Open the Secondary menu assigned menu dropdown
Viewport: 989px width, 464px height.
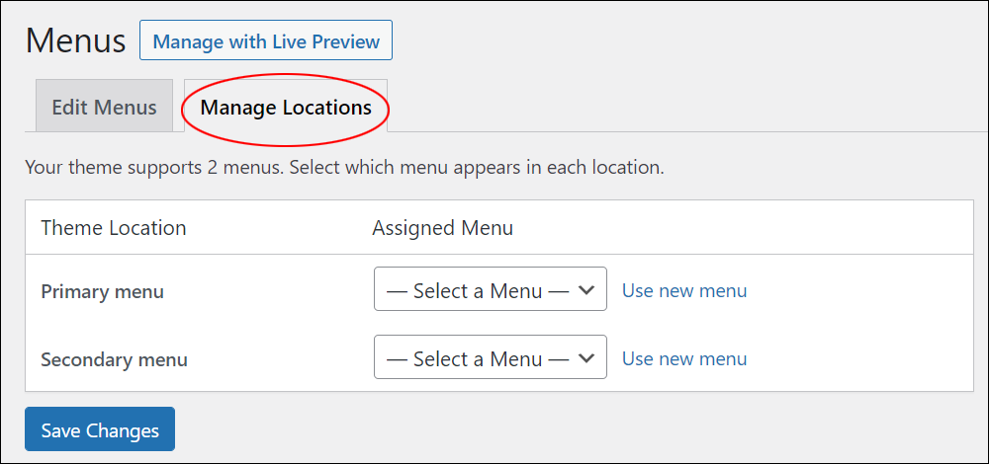click(x=491, y=357)
